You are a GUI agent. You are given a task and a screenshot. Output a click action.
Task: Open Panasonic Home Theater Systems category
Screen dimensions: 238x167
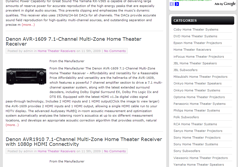199,104
